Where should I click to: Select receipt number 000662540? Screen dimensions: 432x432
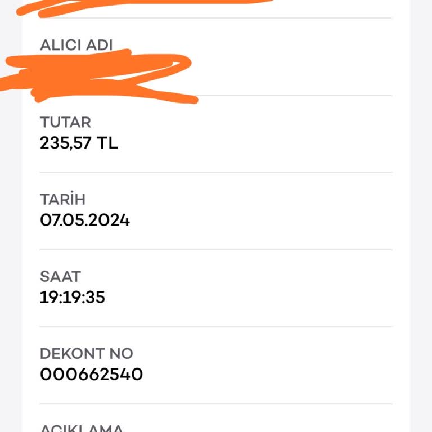pyautogui.click(x=91, y=374)
